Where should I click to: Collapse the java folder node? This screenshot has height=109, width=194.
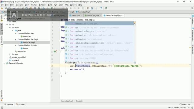(x=13, y=30)
